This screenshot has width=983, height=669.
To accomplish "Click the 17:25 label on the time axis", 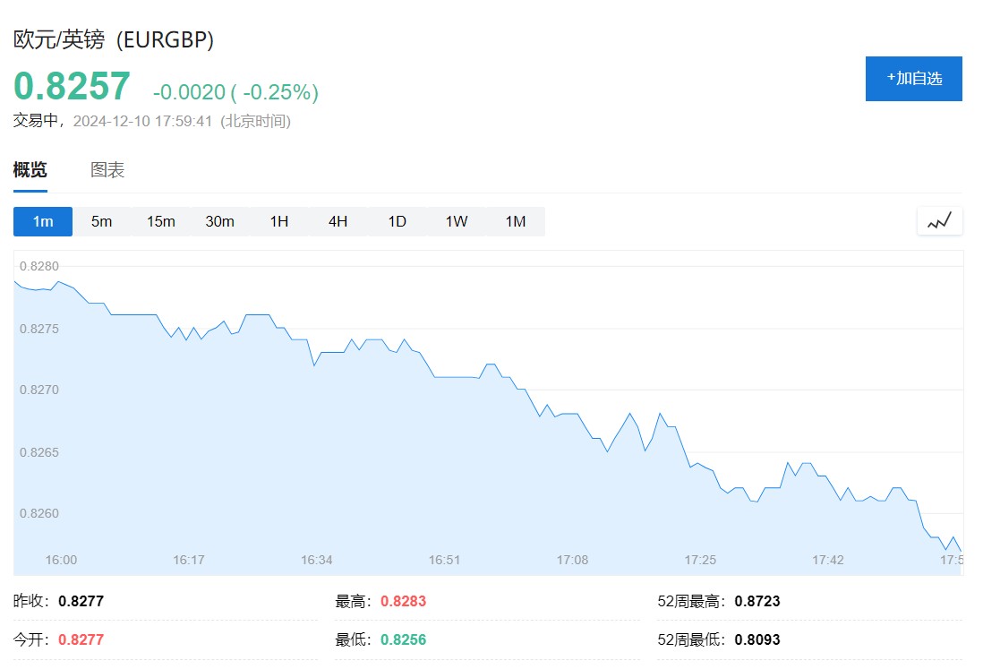I will point(700,560).
